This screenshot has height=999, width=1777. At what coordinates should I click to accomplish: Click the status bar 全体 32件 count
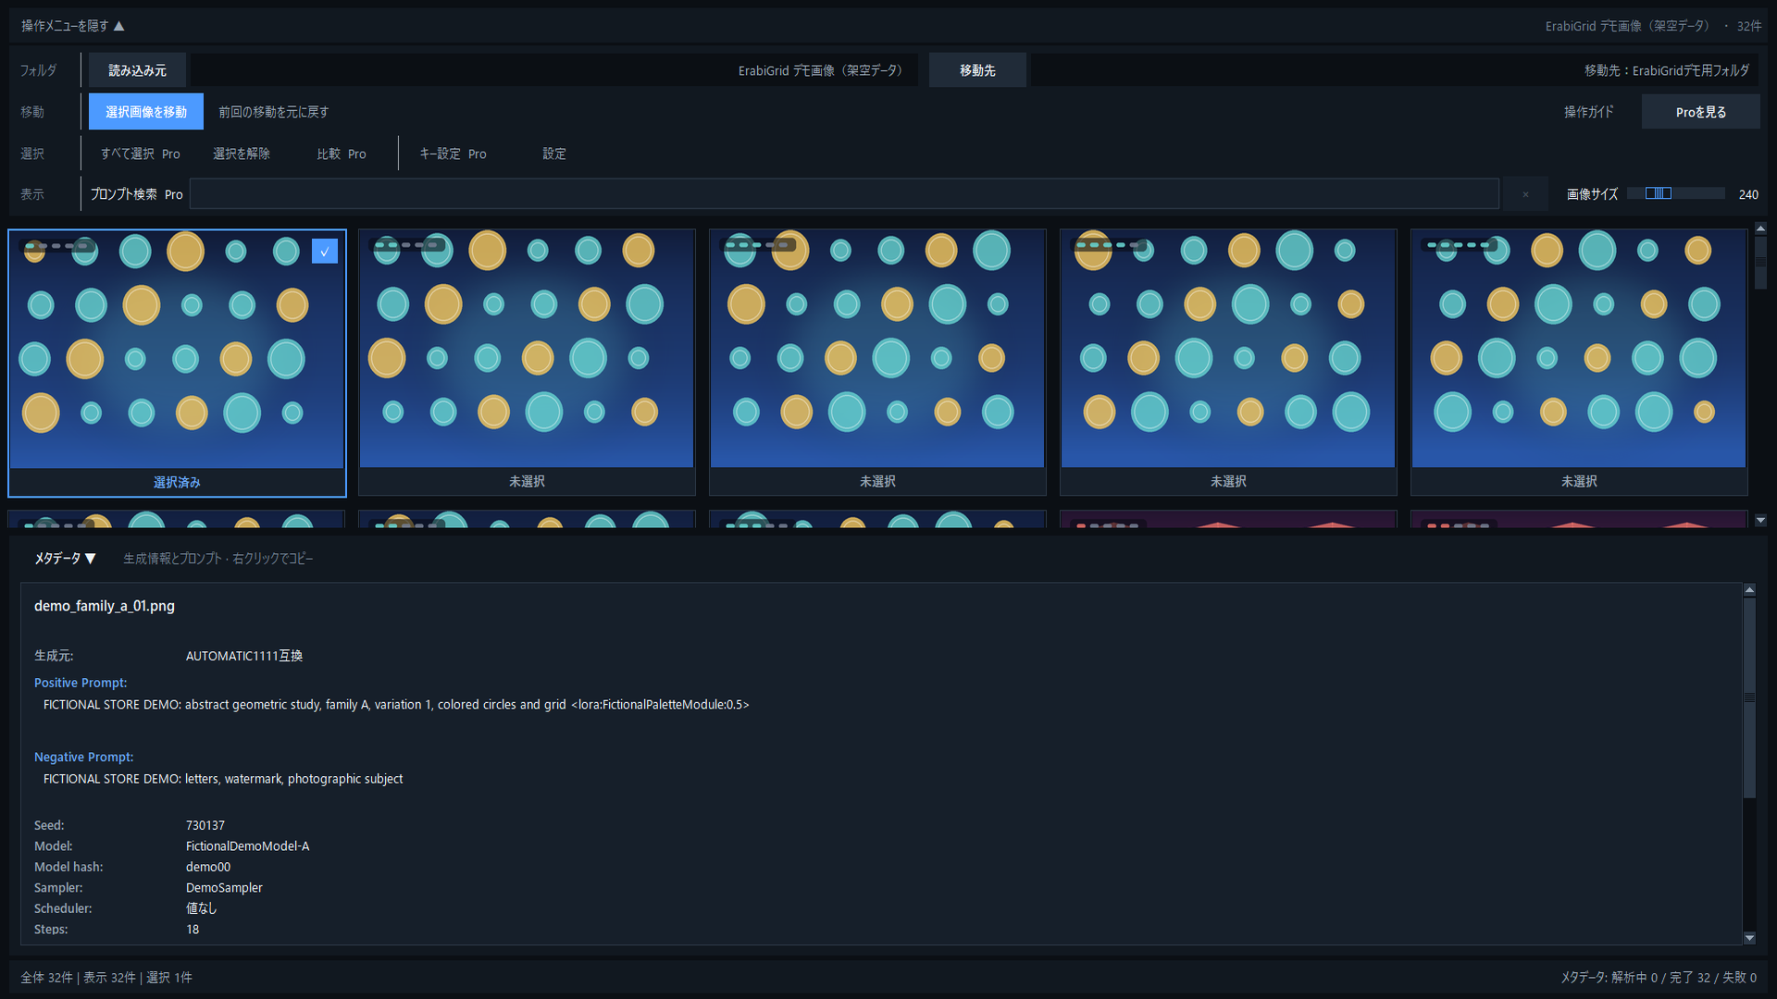tap(46, 978)
